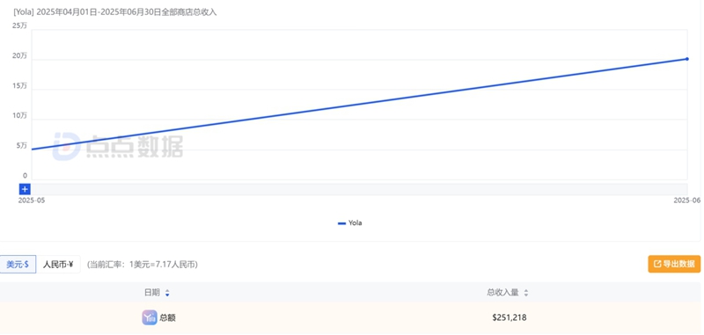Sort the table by 日期 column
The image size is (704, 335).
(x=158, y=293)
